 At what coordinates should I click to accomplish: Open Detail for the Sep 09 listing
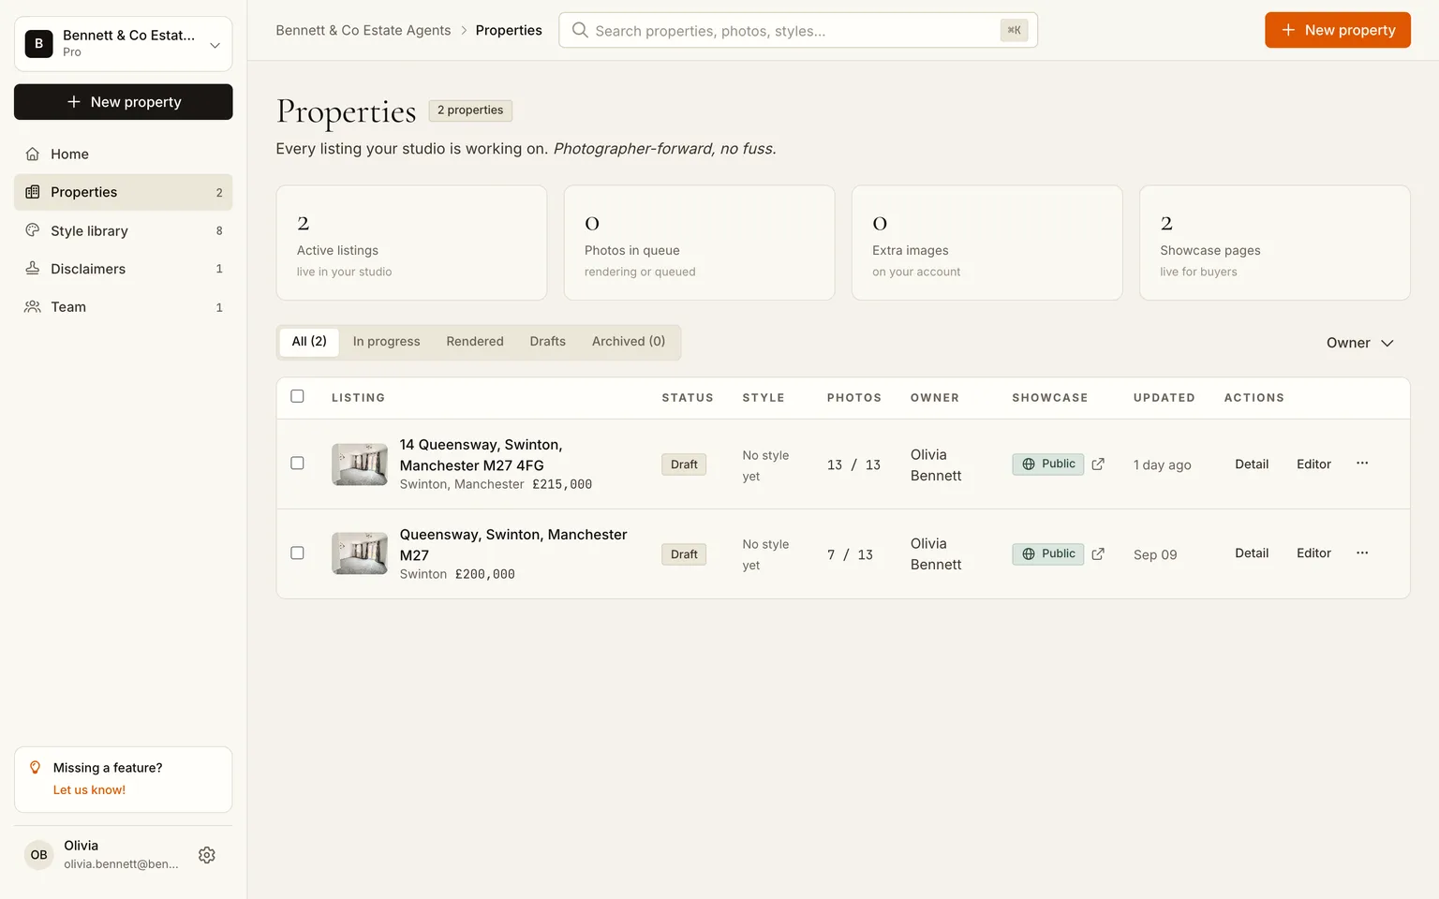(1252, 553)
